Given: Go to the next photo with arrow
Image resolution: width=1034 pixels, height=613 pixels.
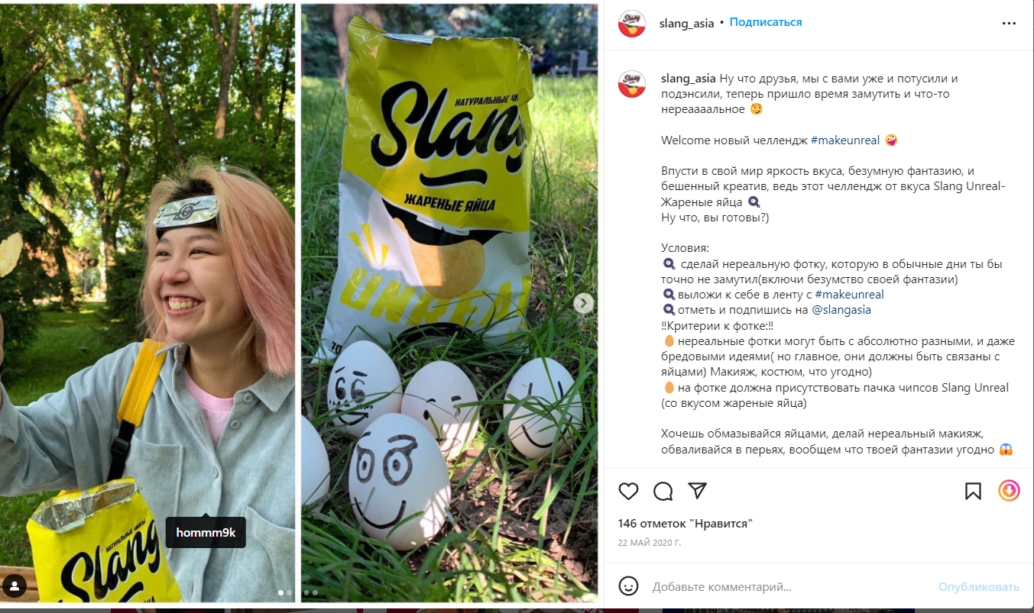Looking at the screenshot, I should (x=584, y=303).
